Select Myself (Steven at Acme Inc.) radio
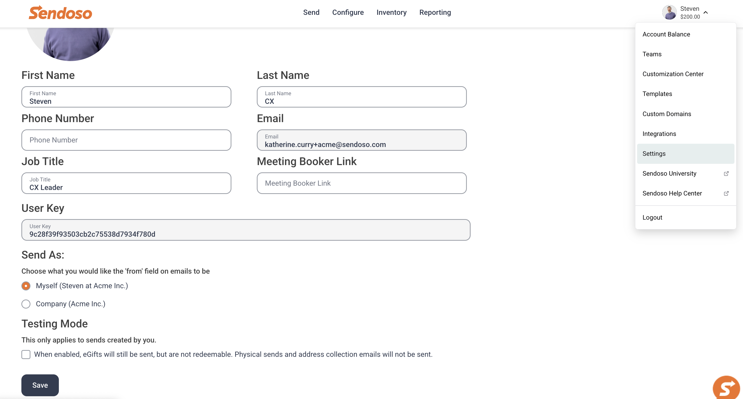 pos(26,286)
